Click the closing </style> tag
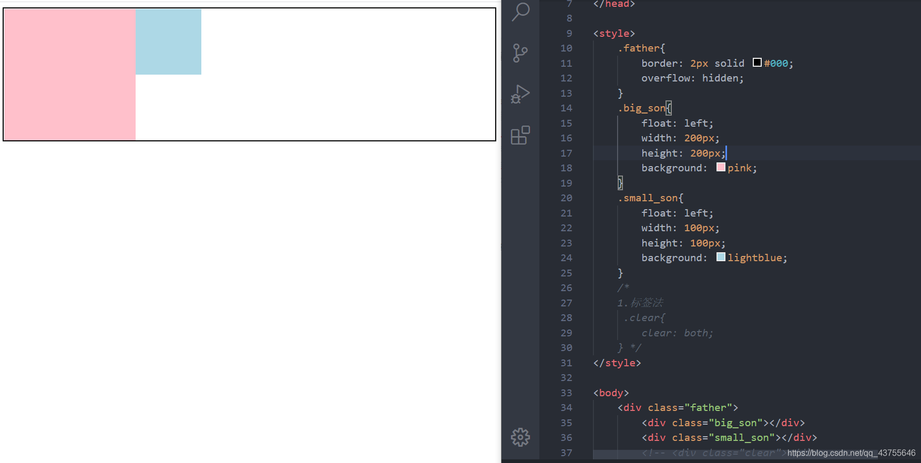 (617, 363)
